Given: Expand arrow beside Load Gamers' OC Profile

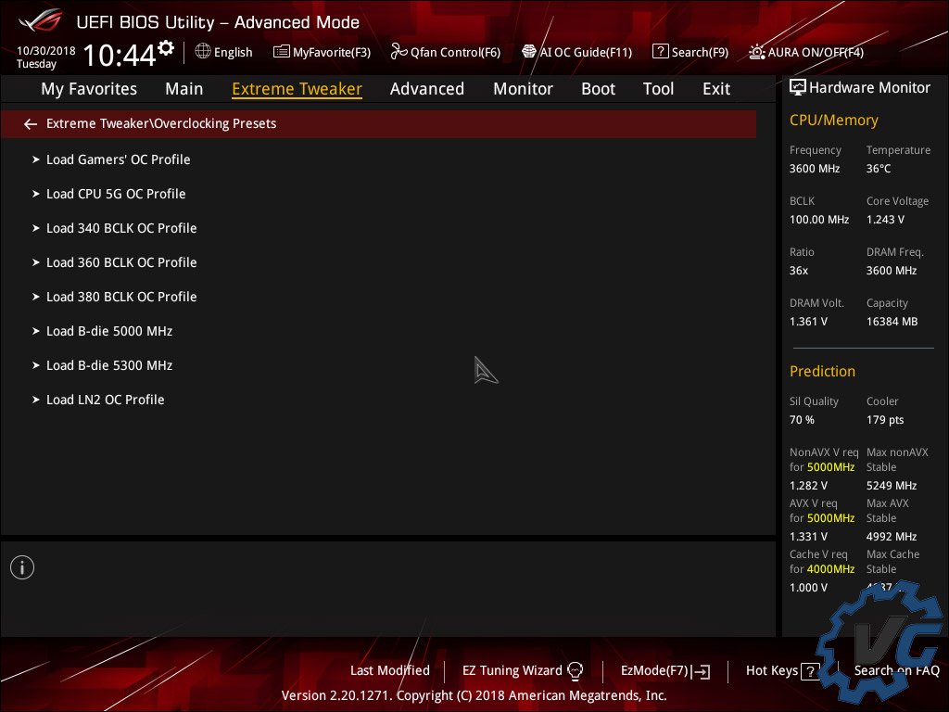Looking at the screenshot, I should tap(36, 159).
